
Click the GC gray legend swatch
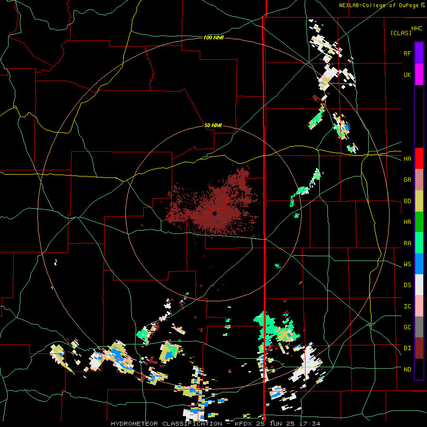(419, 327)
